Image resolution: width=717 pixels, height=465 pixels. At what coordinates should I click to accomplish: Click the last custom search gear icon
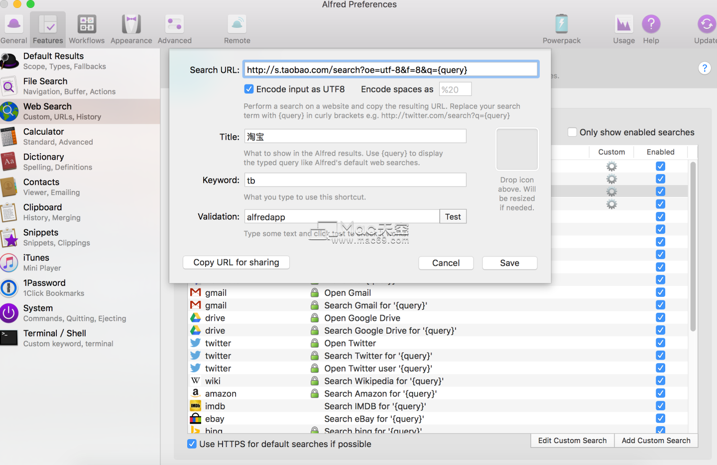(x=611, y=204)
